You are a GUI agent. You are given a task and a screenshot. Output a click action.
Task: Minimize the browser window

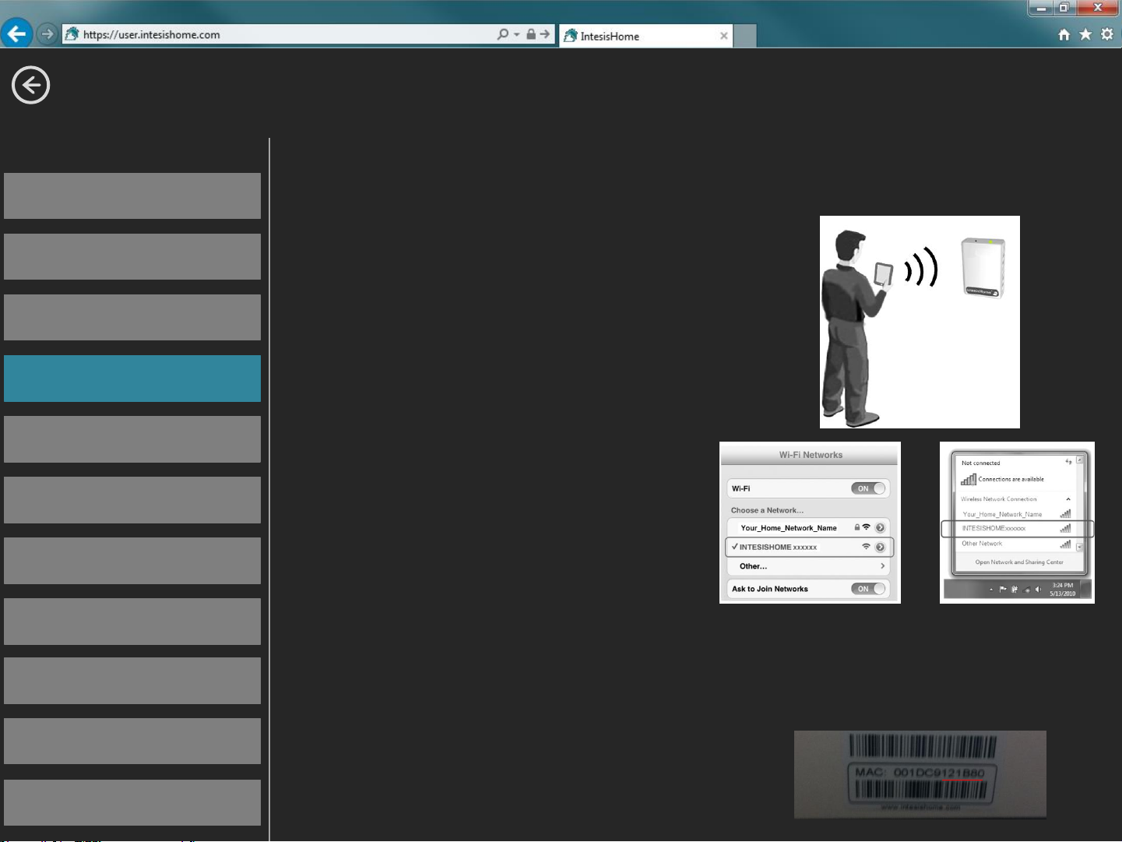(1040, 8)
